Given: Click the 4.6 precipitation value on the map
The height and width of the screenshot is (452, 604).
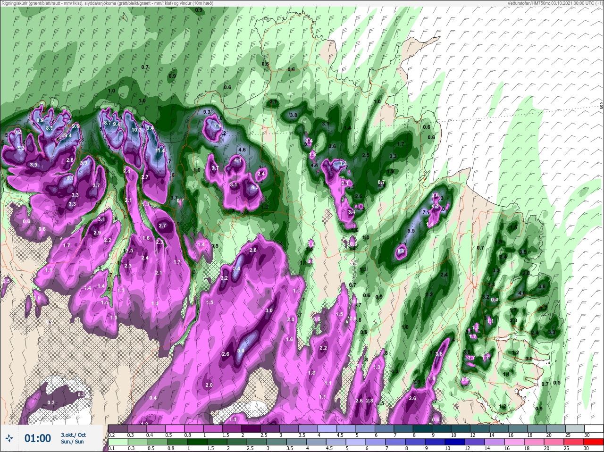Looking at the screenshot, I should (x=242, y=150).
